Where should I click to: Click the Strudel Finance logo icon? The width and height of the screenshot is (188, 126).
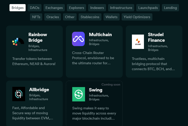point(138,42)
